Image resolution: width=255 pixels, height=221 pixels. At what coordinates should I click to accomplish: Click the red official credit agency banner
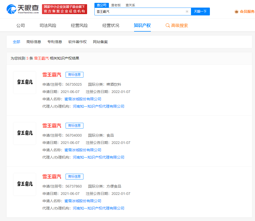(65, 9)
